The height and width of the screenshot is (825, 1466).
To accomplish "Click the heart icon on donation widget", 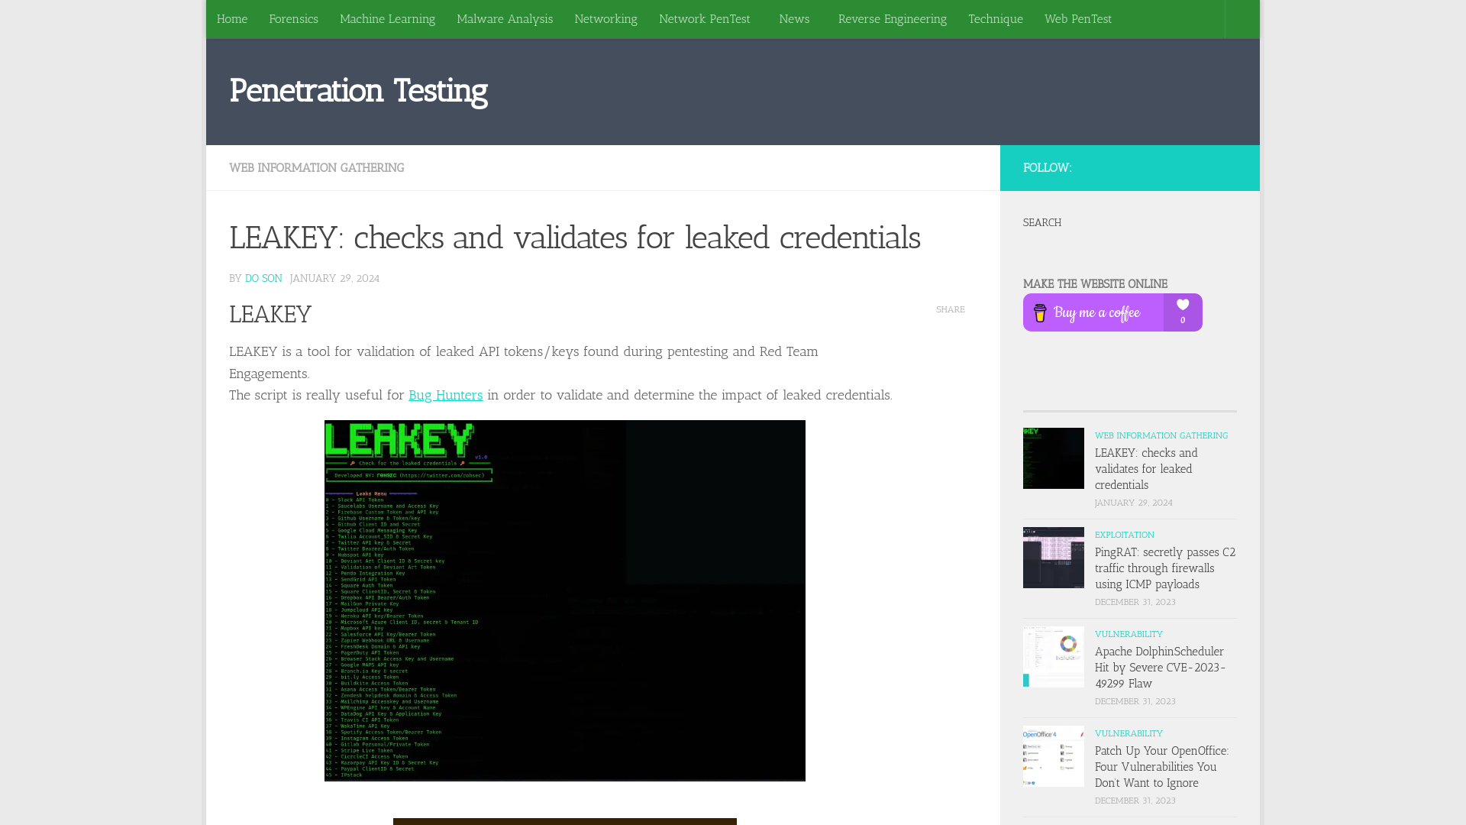I will tap(1183, 304).
